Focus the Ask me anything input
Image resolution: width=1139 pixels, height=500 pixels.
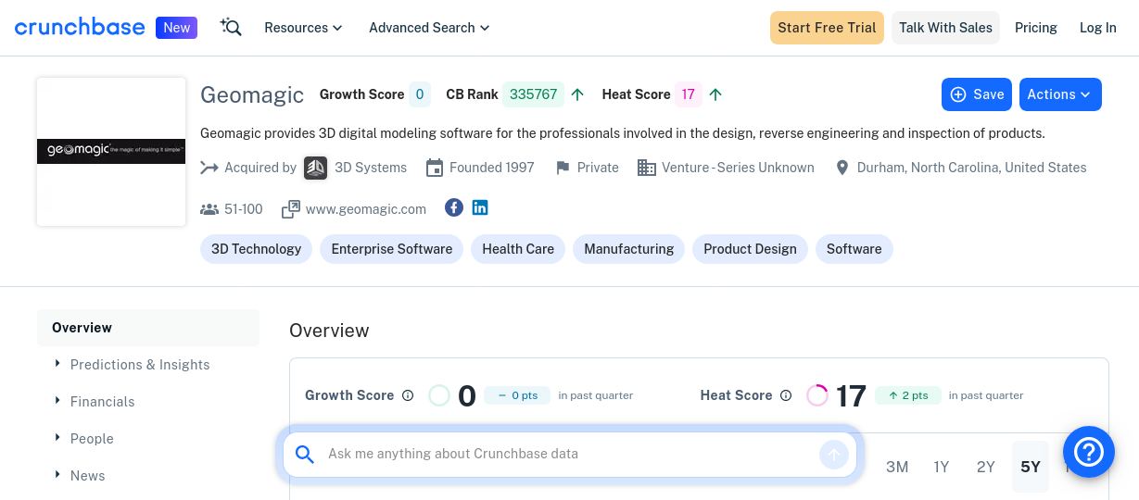(570, 454)
